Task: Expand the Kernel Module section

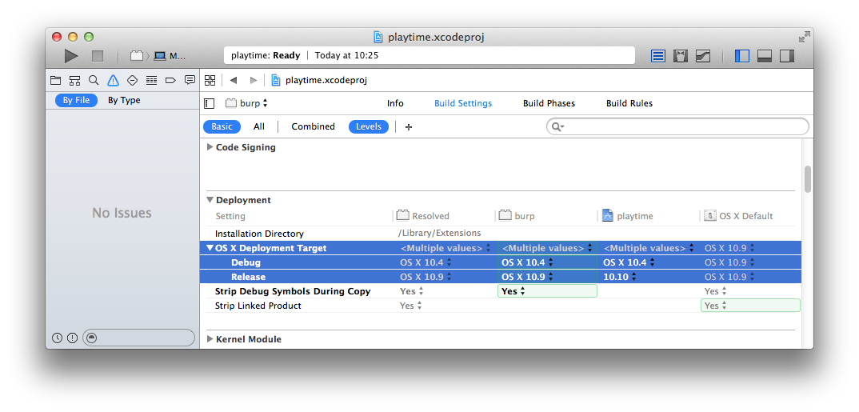Action: [210, 339]
